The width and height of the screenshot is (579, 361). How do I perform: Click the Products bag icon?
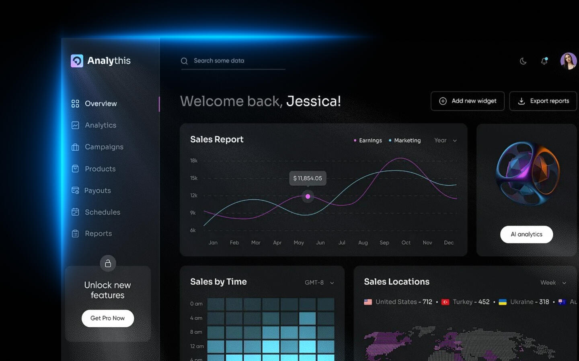tap(75, 169)
